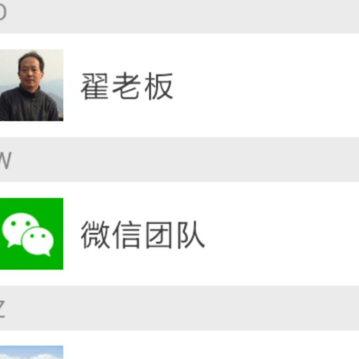Click empty space right of 翟老板 name
The width and height of the screenshot is (359, 359).
(x=265, y=85)
